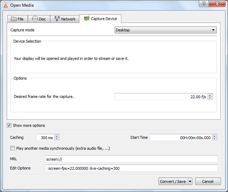
Task: Enable Play another media synchronously
Action: (12, 148)
